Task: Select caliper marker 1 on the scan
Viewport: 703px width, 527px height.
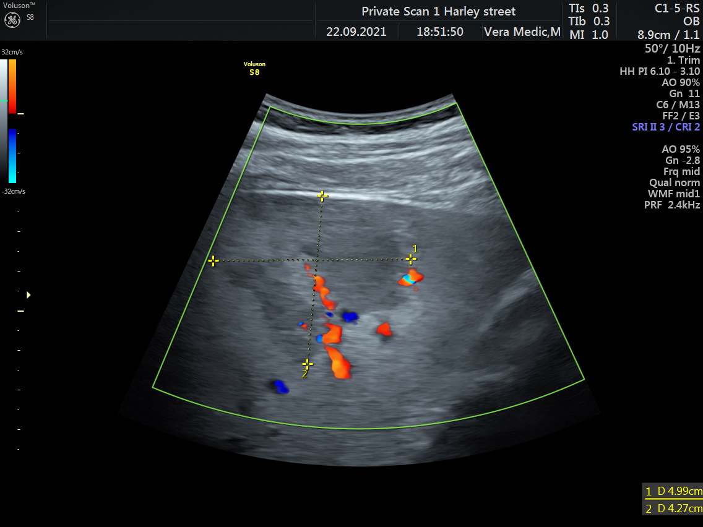Action: pyautogui.click(x=410, y=259)
